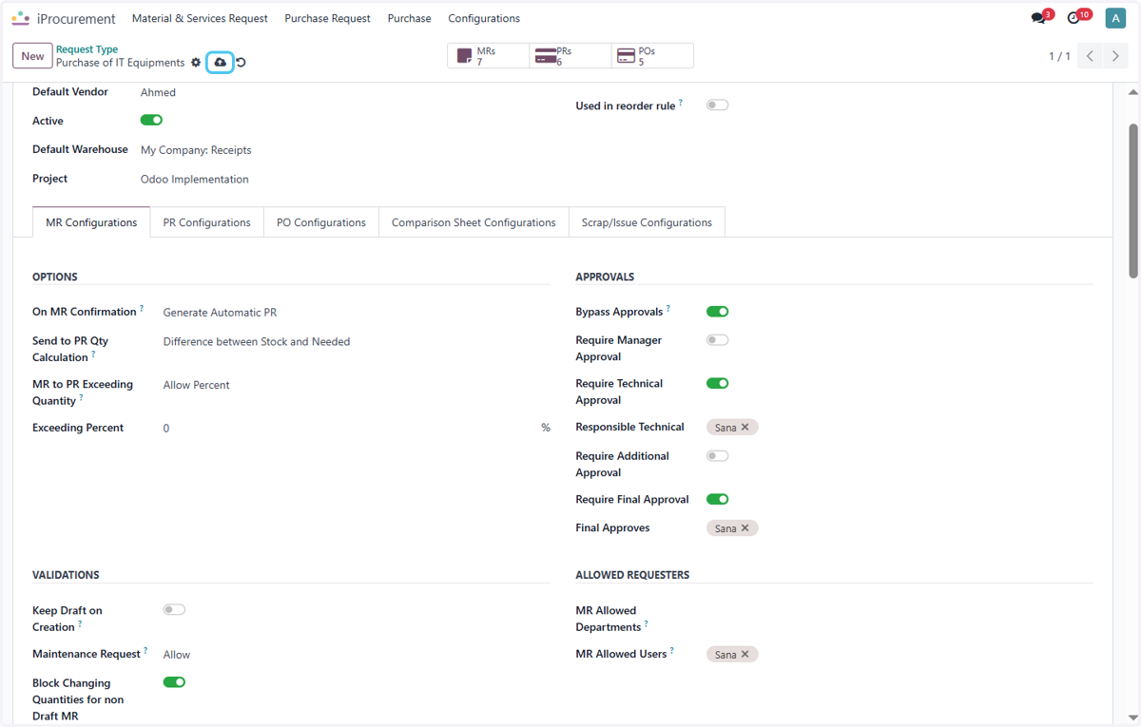Toggle the Active switch off
The height and width of the screenshot is (727, 1141).
pyautogui.click(x=151, y=121)
